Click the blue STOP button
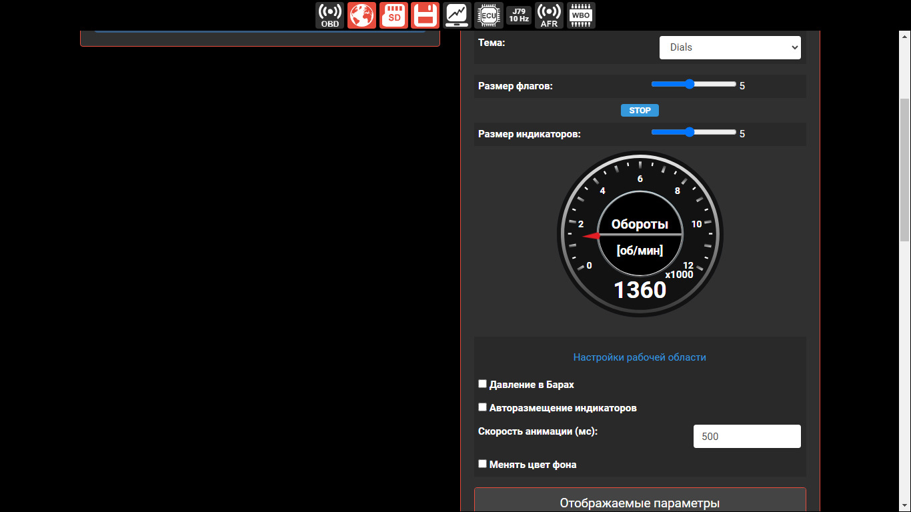 tap(640, 111)
